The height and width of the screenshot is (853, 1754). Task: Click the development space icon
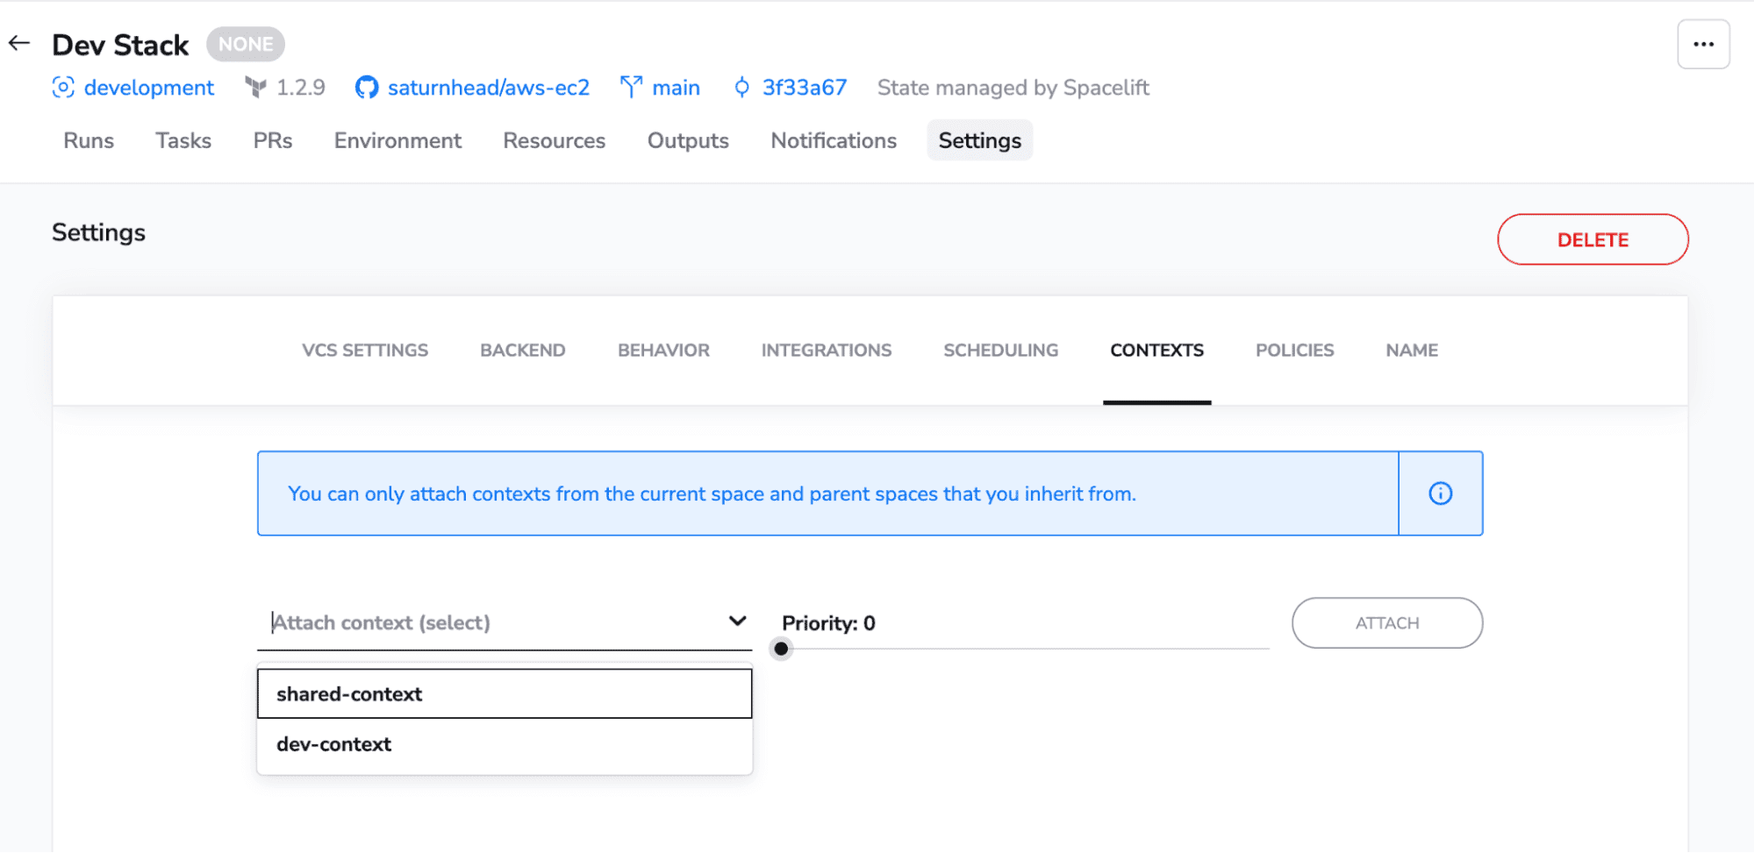tap(63, 88)
